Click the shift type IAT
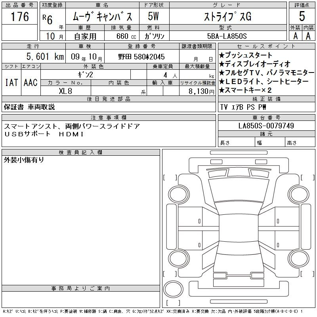 tap(11, 82)
